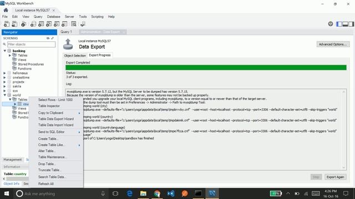This screenshot has width=355, height=199.
Task: Choose Truncate Table from context menu
Action: pyautogui.click(x=49, y=170)
